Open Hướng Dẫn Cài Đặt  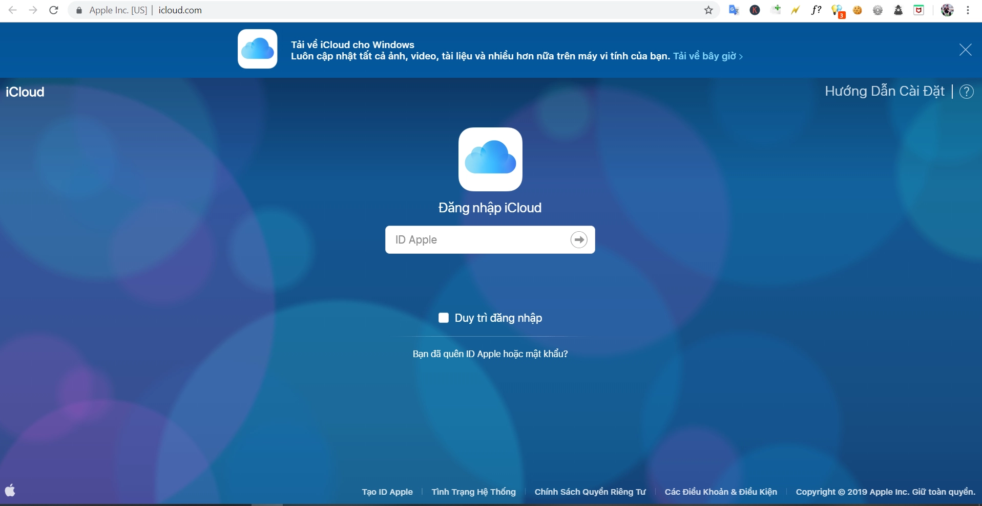(884, 91)
